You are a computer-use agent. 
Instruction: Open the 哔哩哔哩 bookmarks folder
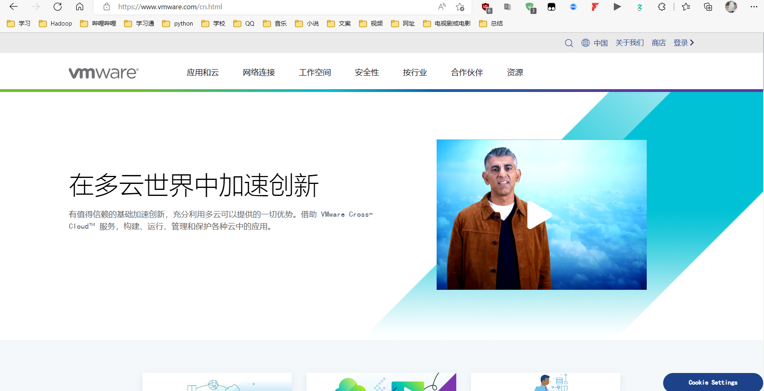click(98, 24)
